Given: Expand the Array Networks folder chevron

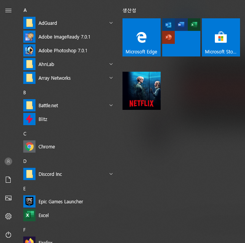Looking at the screenshot, I should 111,78.
